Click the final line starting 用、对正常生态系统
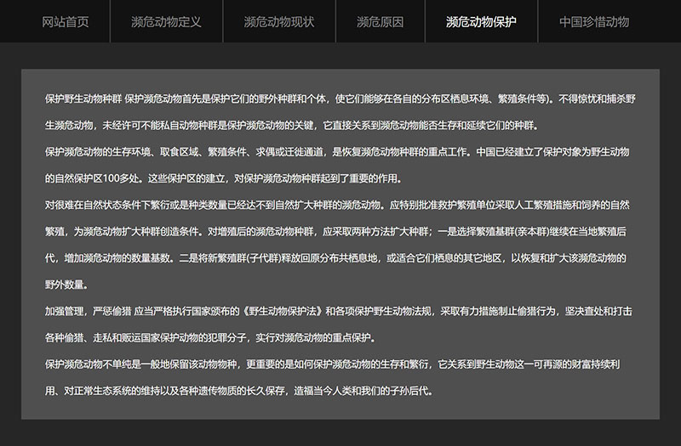The image size is (681, 446). [238, 391]
